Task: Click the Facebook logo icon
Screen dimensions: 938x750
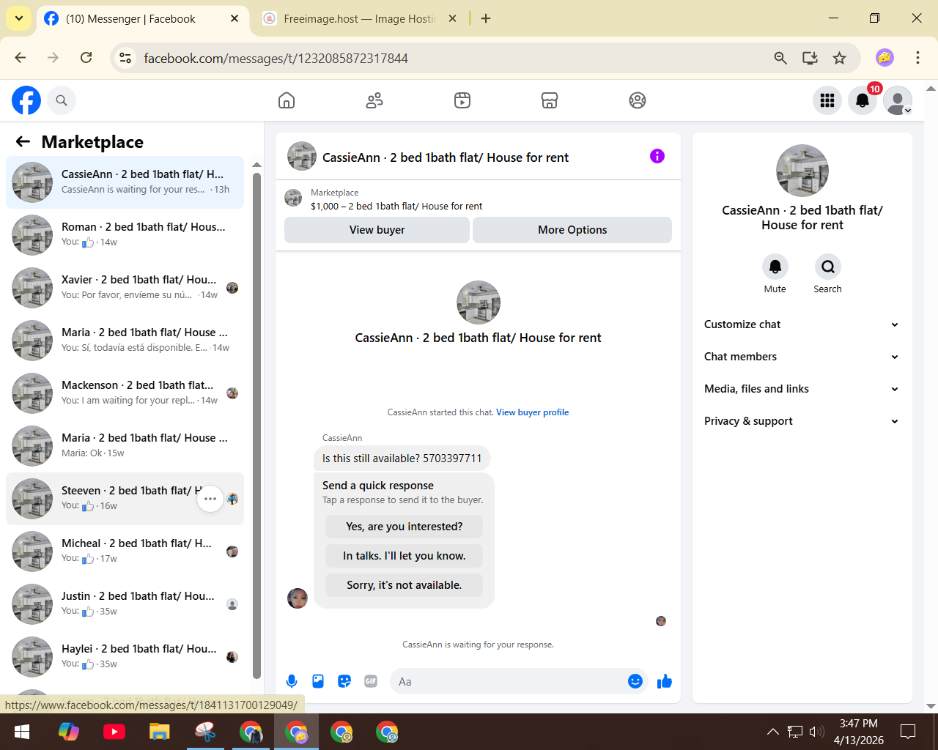Action: (26, 100)
